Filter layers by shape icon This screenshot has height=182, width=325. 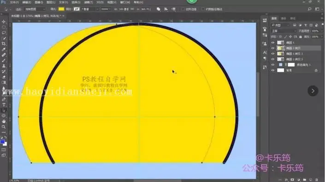pos(311,25)
